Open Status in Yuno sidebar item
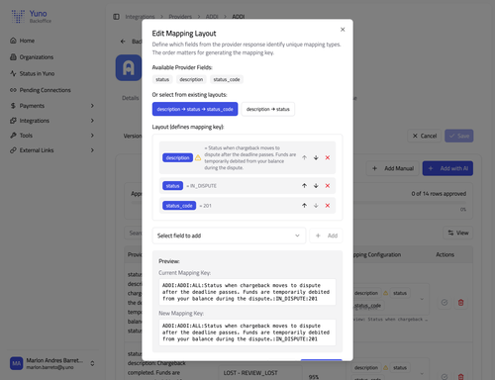 37,73
